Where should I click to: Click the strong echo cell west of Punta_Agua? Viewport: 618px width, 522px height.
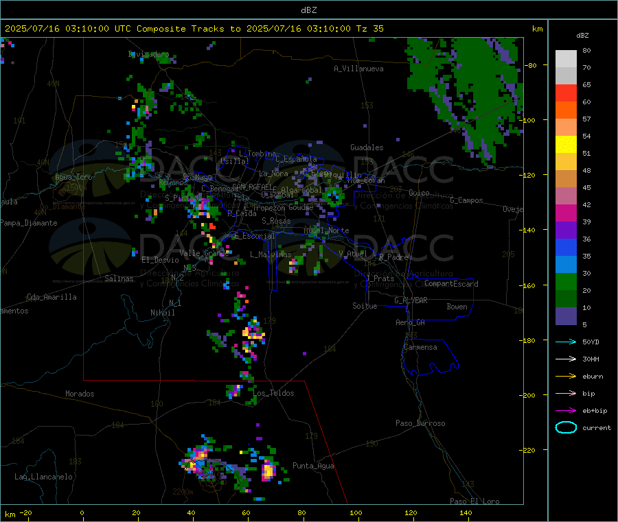(x=268, y=471)
